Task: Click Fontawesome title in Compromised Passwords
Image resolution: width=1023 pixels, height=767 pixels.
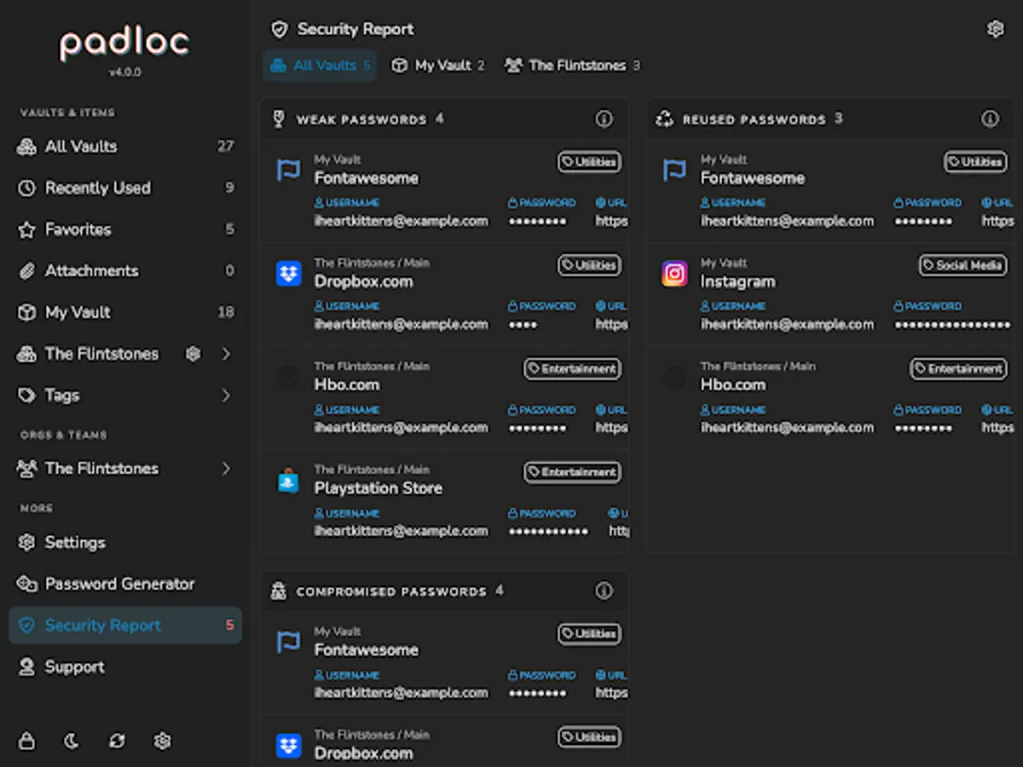Action: coord(367,650)
